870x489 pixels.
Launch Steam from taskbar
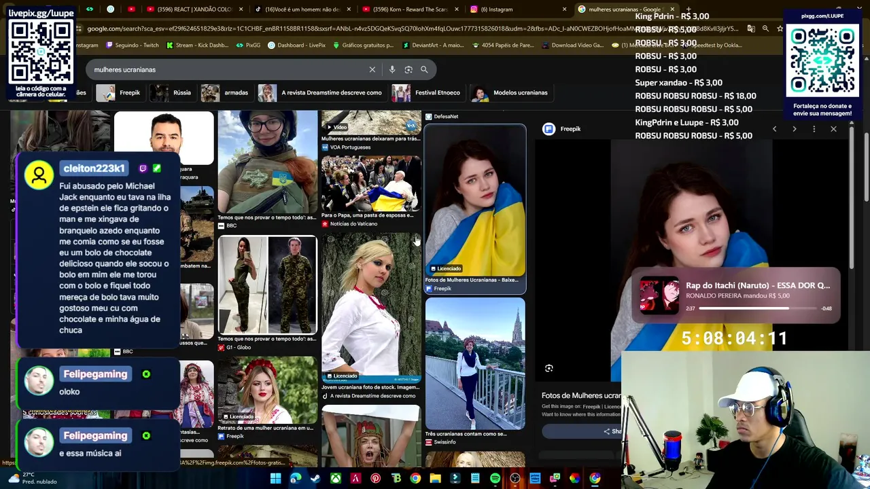pyautogui.click(x=315, y=478)
